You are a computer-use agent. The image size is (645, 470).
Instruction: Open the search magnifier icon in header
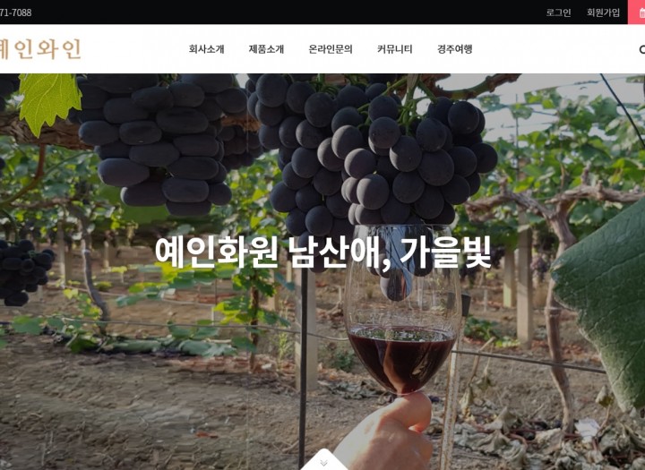click(641, 49)
